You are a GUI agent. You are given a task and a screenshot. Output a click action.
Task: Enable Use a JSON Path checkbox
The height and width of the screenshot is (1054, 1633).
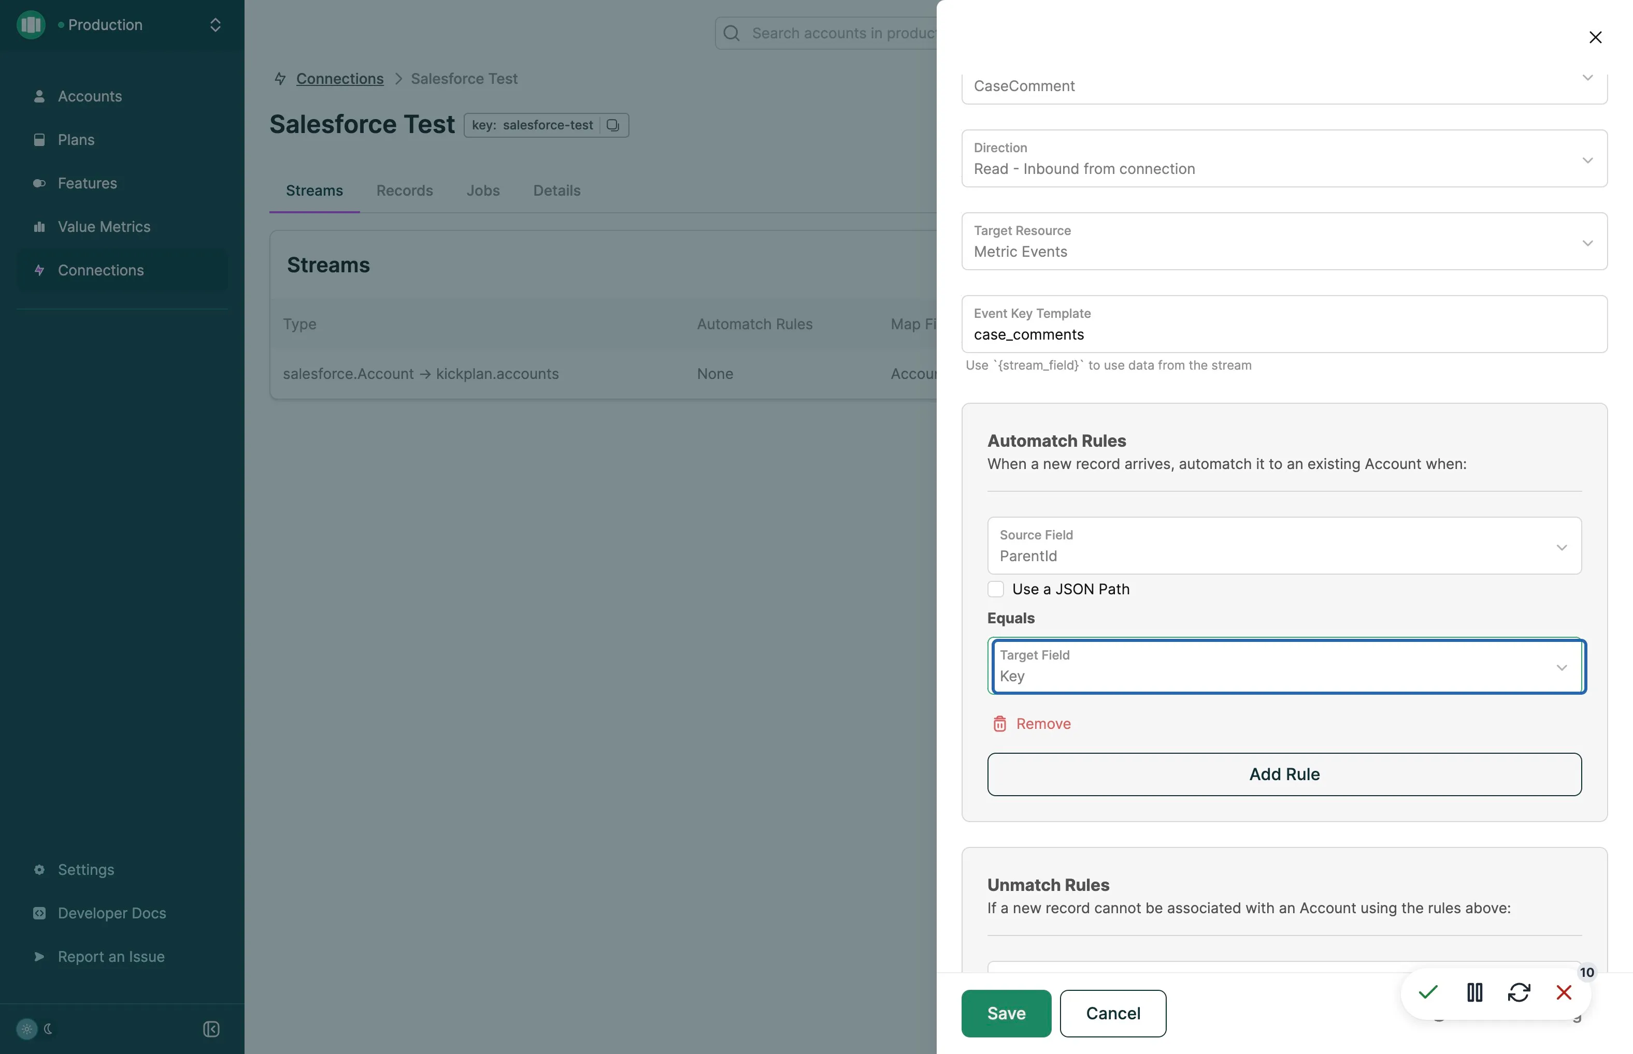pyautogui.click(x=996, y=589)
